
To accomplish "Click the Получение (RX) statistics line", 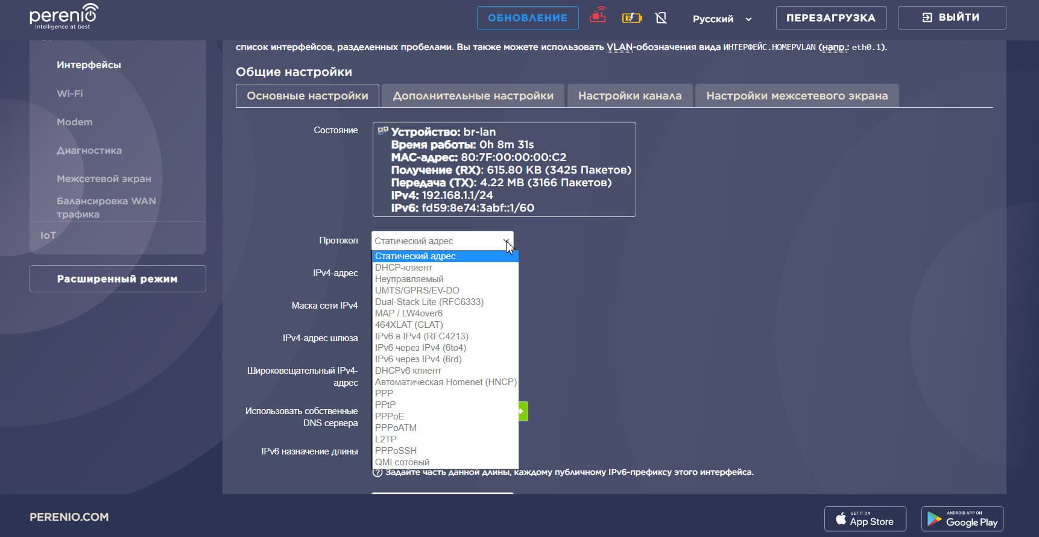I will coord(511,170).
